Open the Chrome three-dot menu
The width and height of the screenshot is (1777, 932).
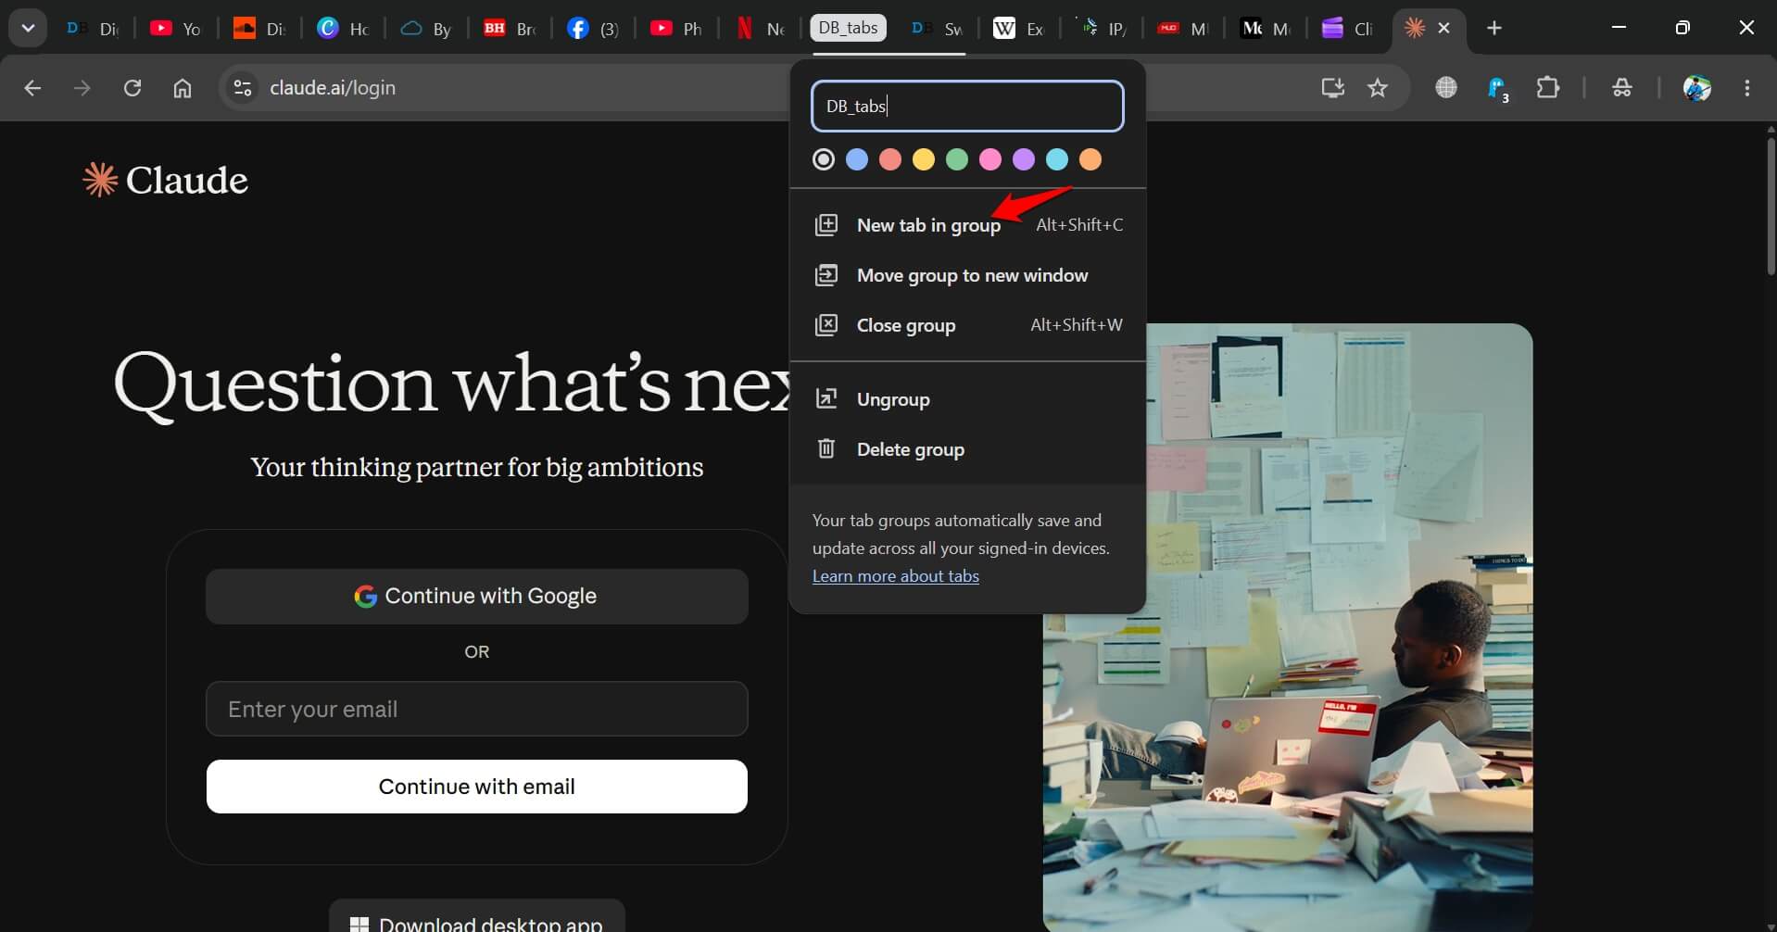[1747, 88]
